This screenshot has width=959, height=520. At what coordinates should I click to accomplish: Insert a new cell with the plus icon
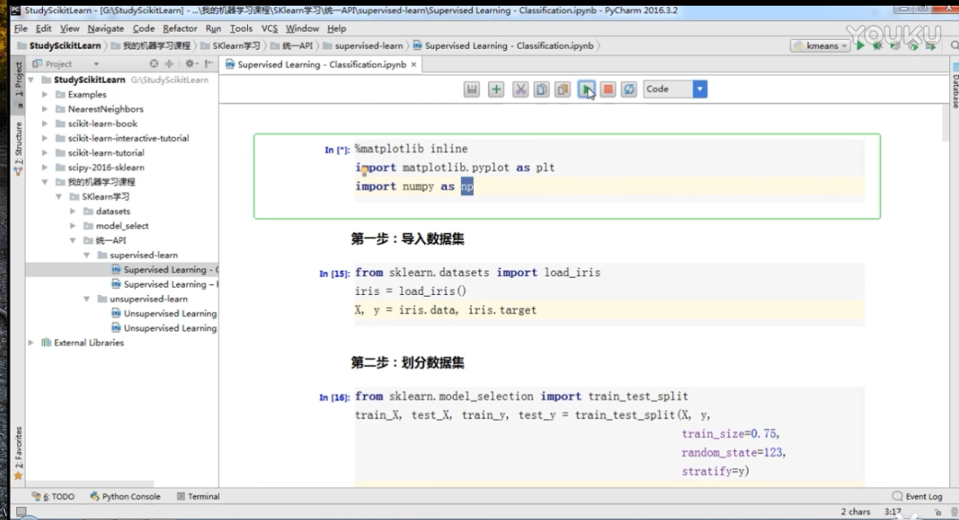[496, 89]
